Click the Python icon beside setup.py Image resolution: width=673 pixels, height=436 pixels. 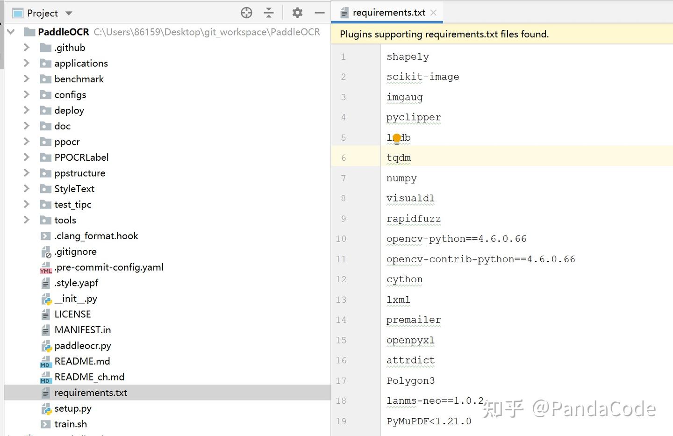[x=46, y=408]
